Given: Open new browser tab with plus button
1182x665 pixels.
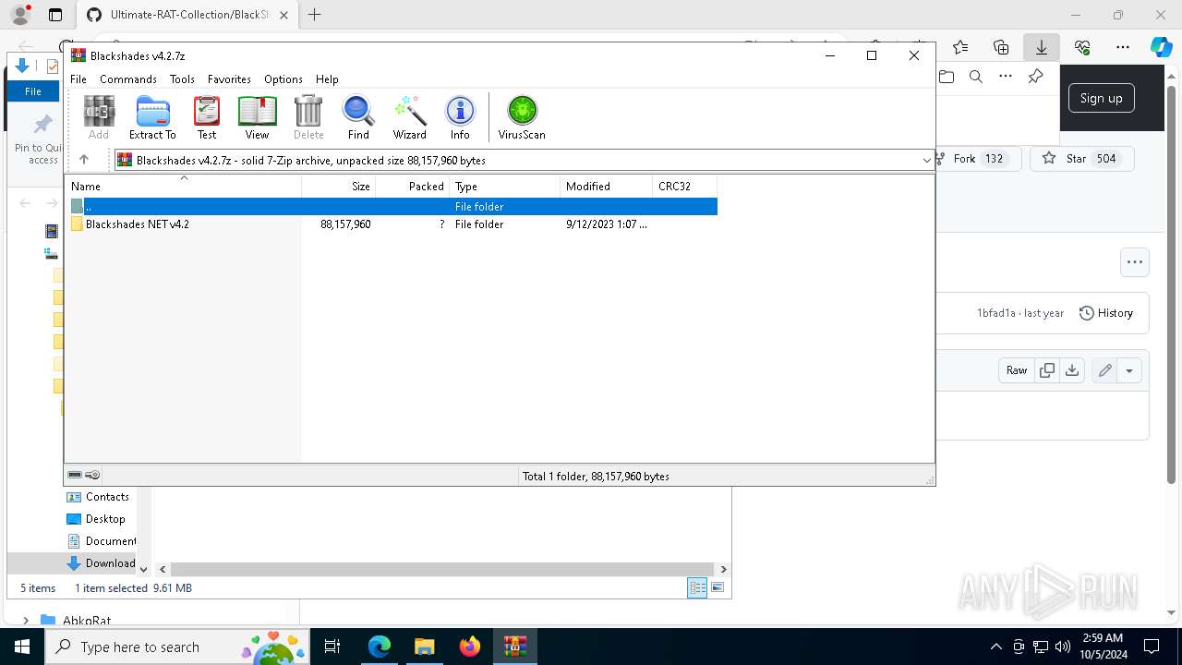Looking at the screenshot, I should pos(315,15).
